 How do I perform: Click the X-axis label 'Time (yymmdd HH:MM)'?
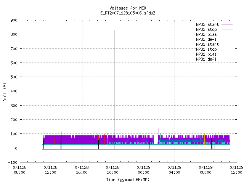click(128, 180)
